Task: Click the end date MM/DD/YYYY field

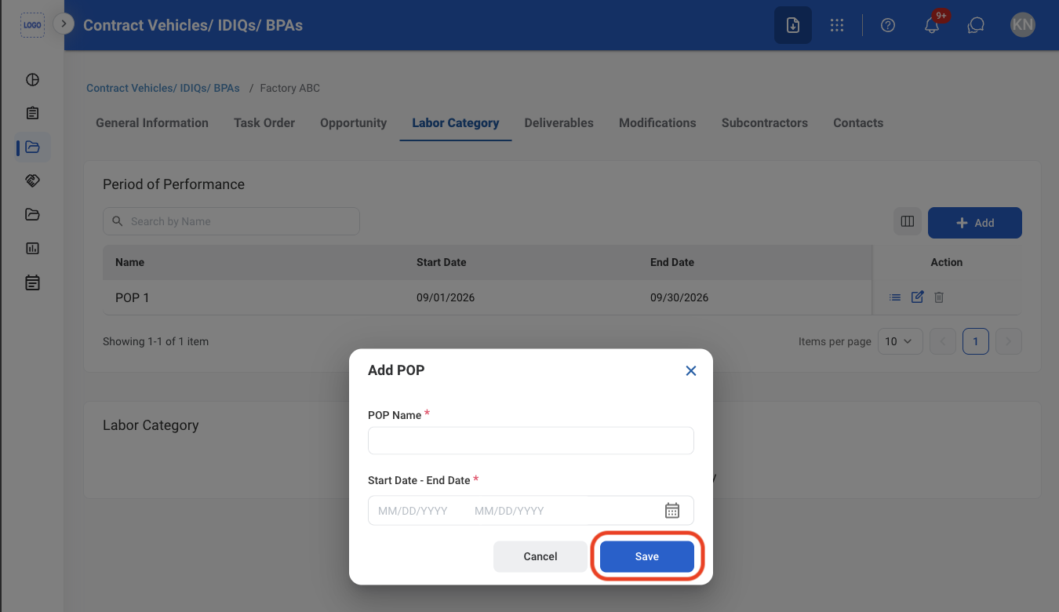Action: pyautogui.click(x=509, y=511)
